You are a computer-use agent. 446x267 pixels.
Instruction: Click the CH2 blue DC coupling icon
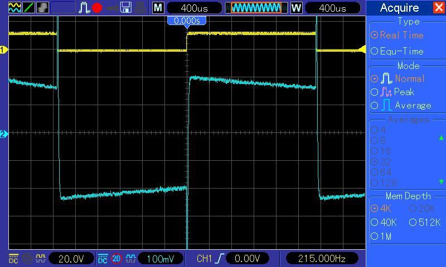click(x=103, y=259)
